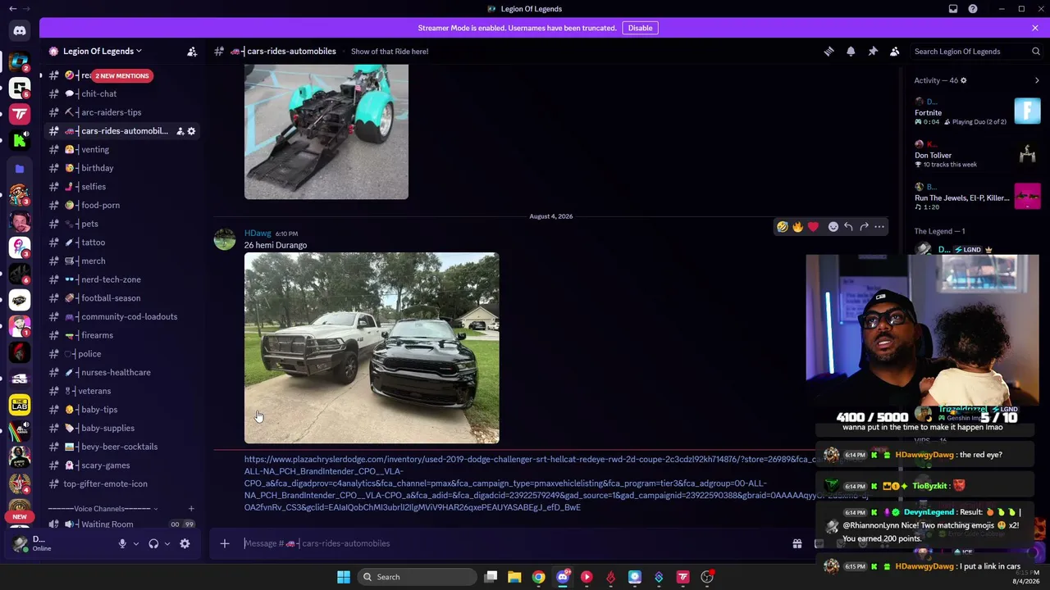Add fire emoji reaction to message
The width and height of the screenshot is (1050, 590).
point(797,227)
